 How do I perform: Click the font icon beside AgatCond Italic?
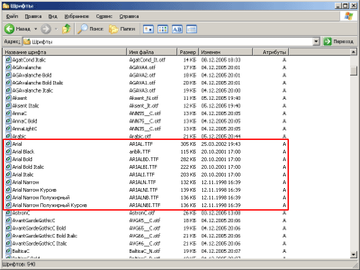click(x=8, y=60)
